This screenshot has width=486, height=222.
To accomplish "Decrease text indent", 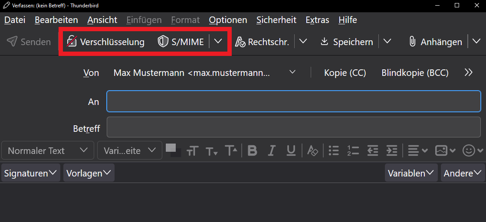I will (x=372, y=150).
